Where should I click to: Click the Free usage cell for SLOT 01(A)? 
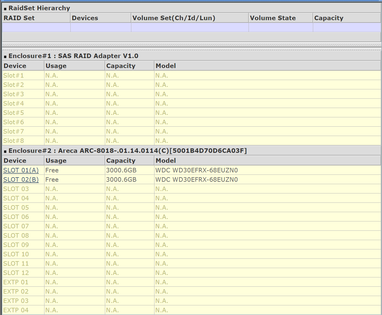click(x=52, y=170)
